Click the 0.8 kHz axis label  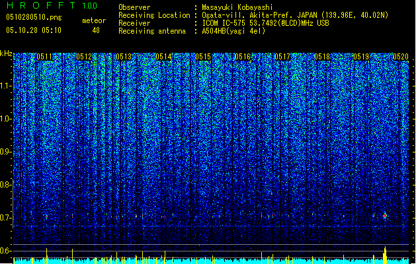(6, 185)
